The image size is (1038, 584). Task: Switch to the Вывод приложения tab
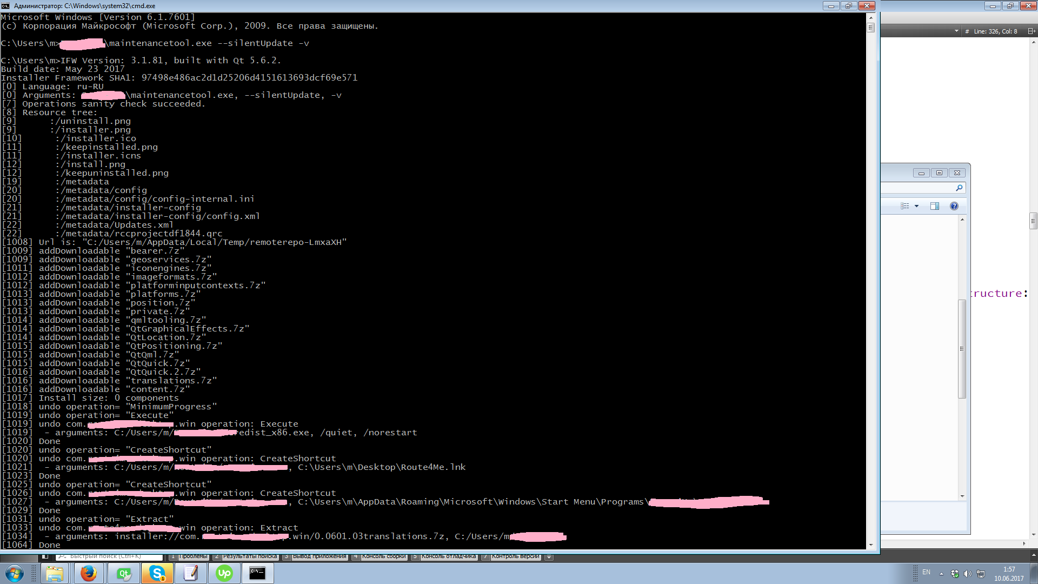(315, 556)
